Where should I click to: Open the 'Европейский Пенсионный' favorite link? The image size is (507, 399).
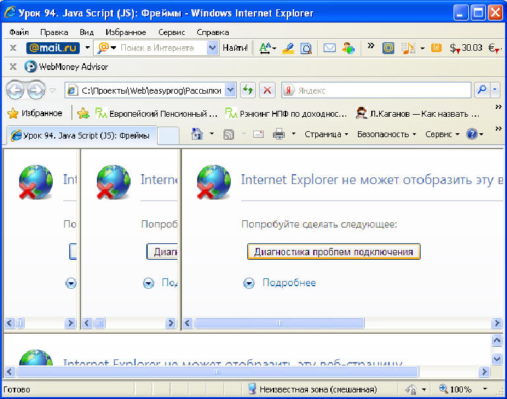(x=156, y=113)
